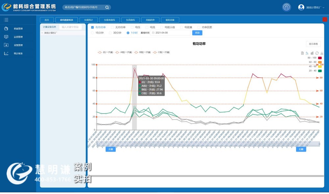
Task: Click the data view document icon in chart toolbar
Action: (302, 53)
